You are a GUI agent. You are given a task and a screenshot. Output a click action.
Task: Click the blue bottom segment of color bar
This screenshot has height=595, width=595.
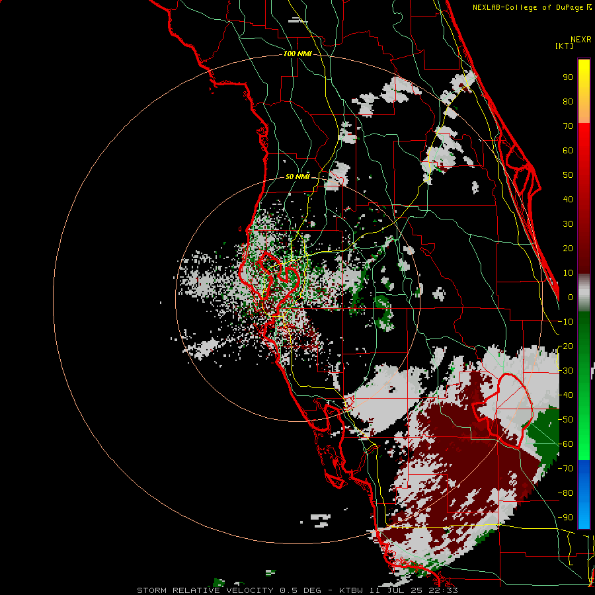pyautogui.click(x=584, y=494)
